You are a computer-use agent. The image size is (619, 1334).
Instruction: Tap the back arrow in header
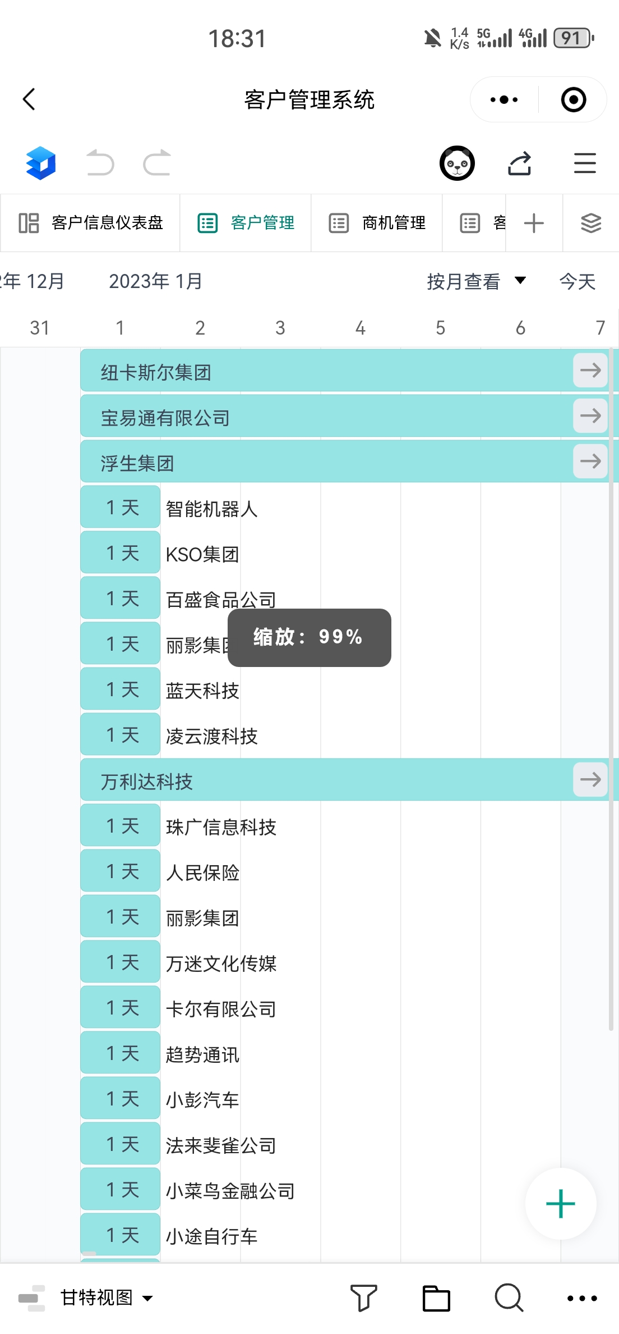coord(29,99)
